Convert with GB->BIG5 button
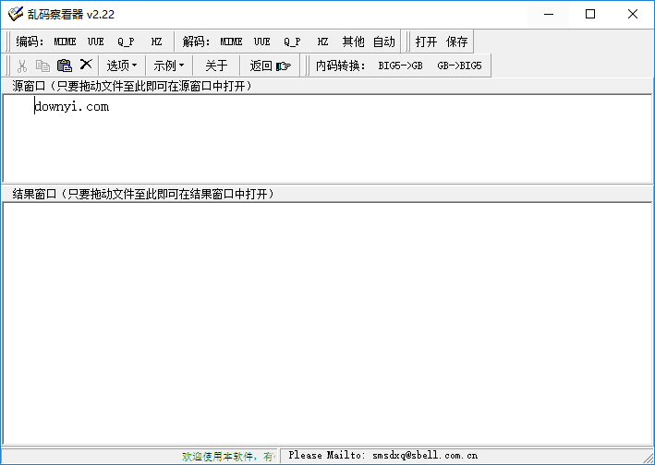The height and width of the screenshot is (465, 655). coord(459,66)
